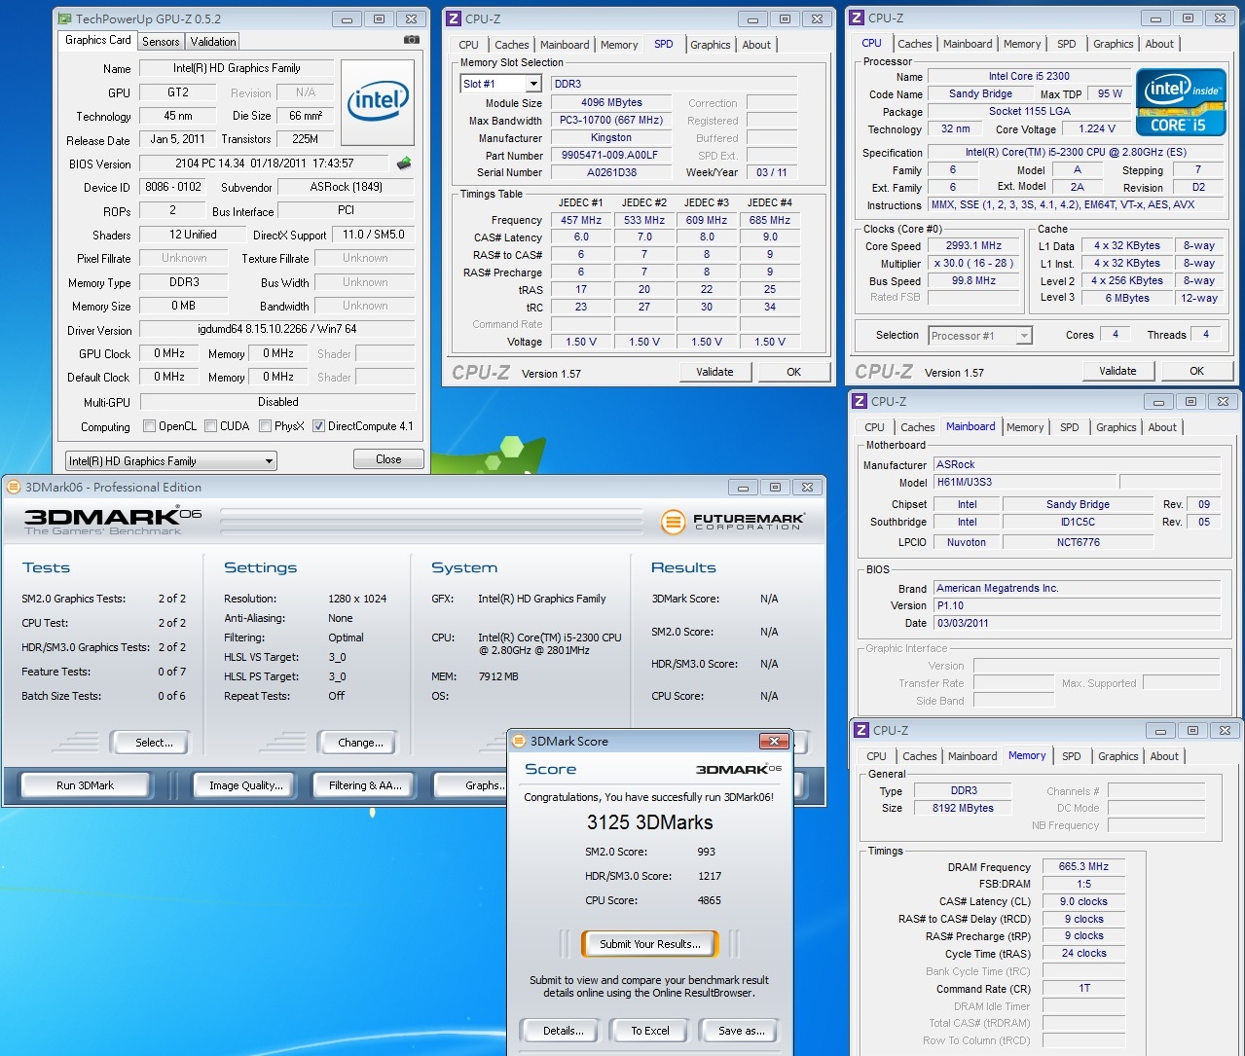The image size is (1245, 1056).
Task: Click the Core Speed value '2993.1 MHz'
Action: (x=973, y=246)
